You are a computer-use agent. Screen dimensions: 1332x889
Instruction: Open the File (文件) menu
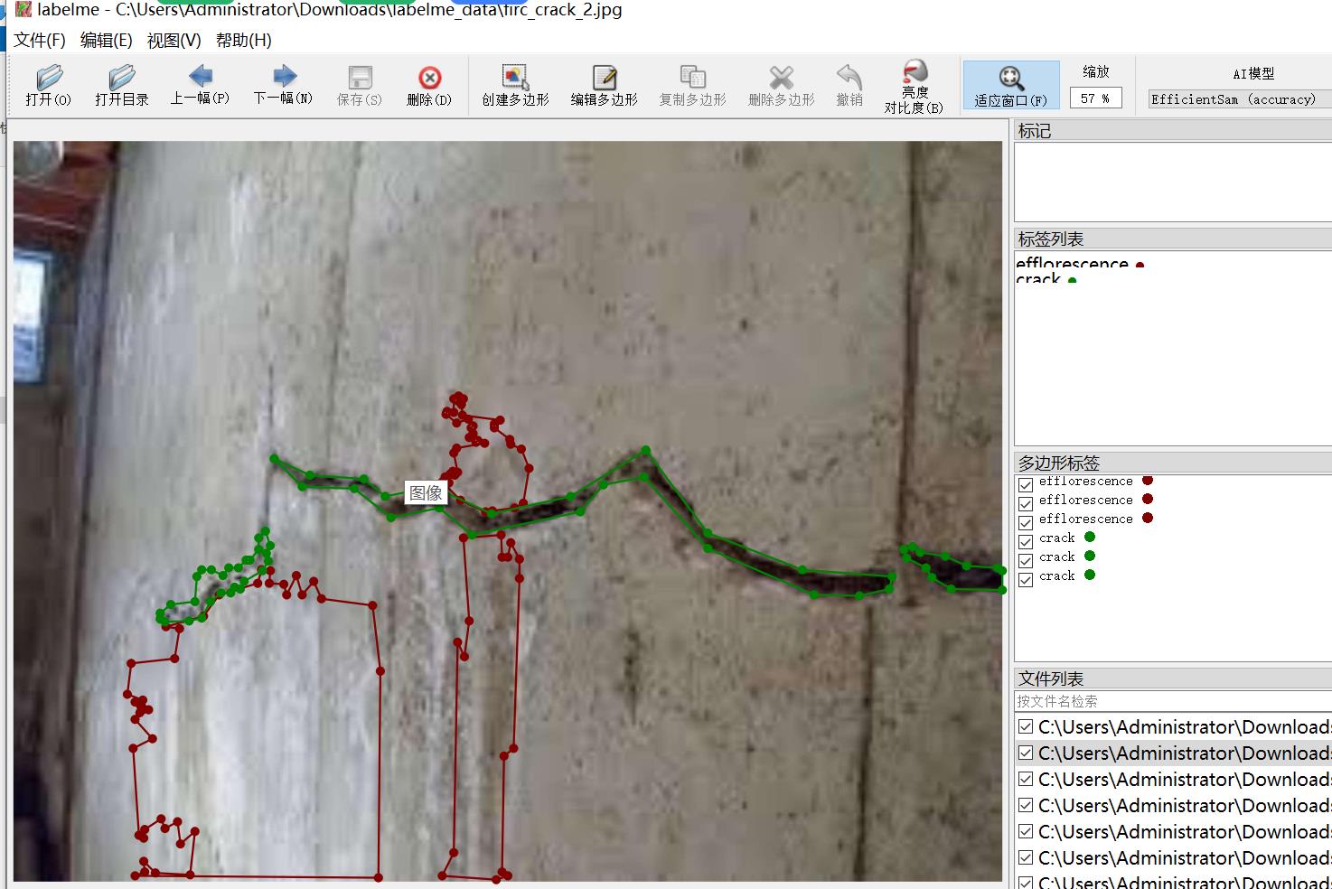(x=39, y=41)
